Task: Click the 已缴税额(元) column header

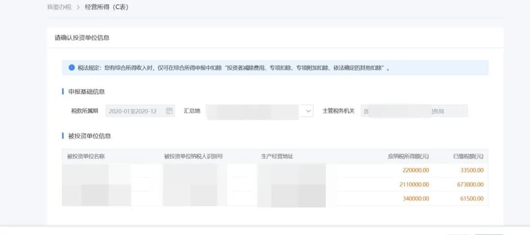Action: [468, 156]
